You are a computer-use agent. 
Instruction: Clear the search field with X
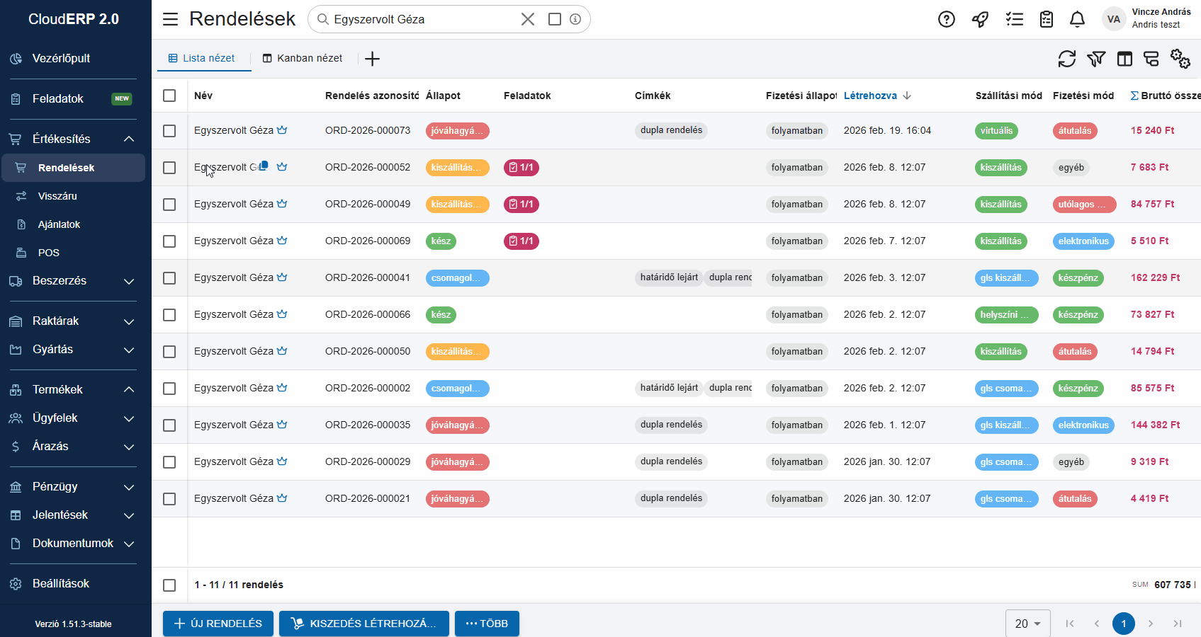(528, 19)
